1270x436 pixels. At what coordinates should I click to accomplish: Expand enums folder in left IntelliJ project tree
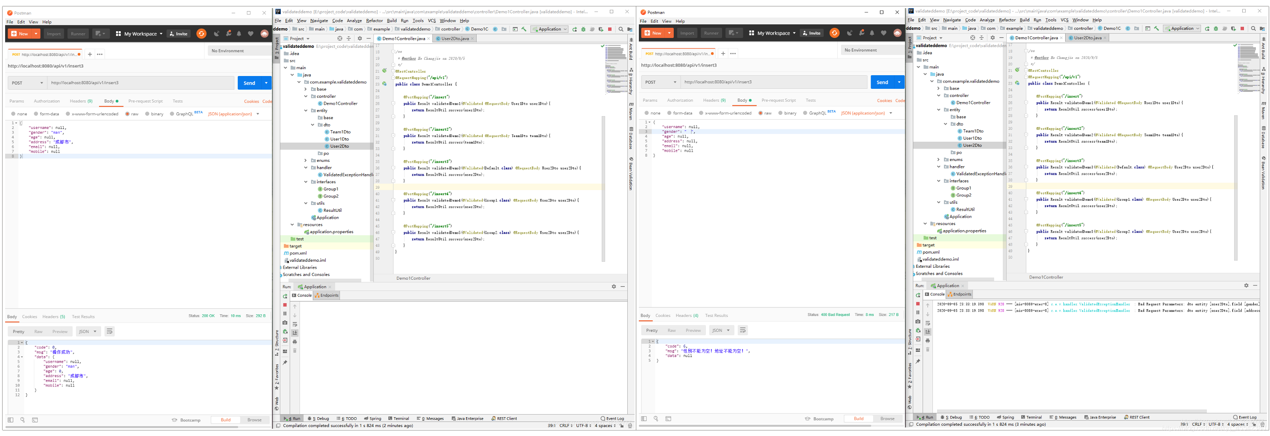[x=306, y=161]
